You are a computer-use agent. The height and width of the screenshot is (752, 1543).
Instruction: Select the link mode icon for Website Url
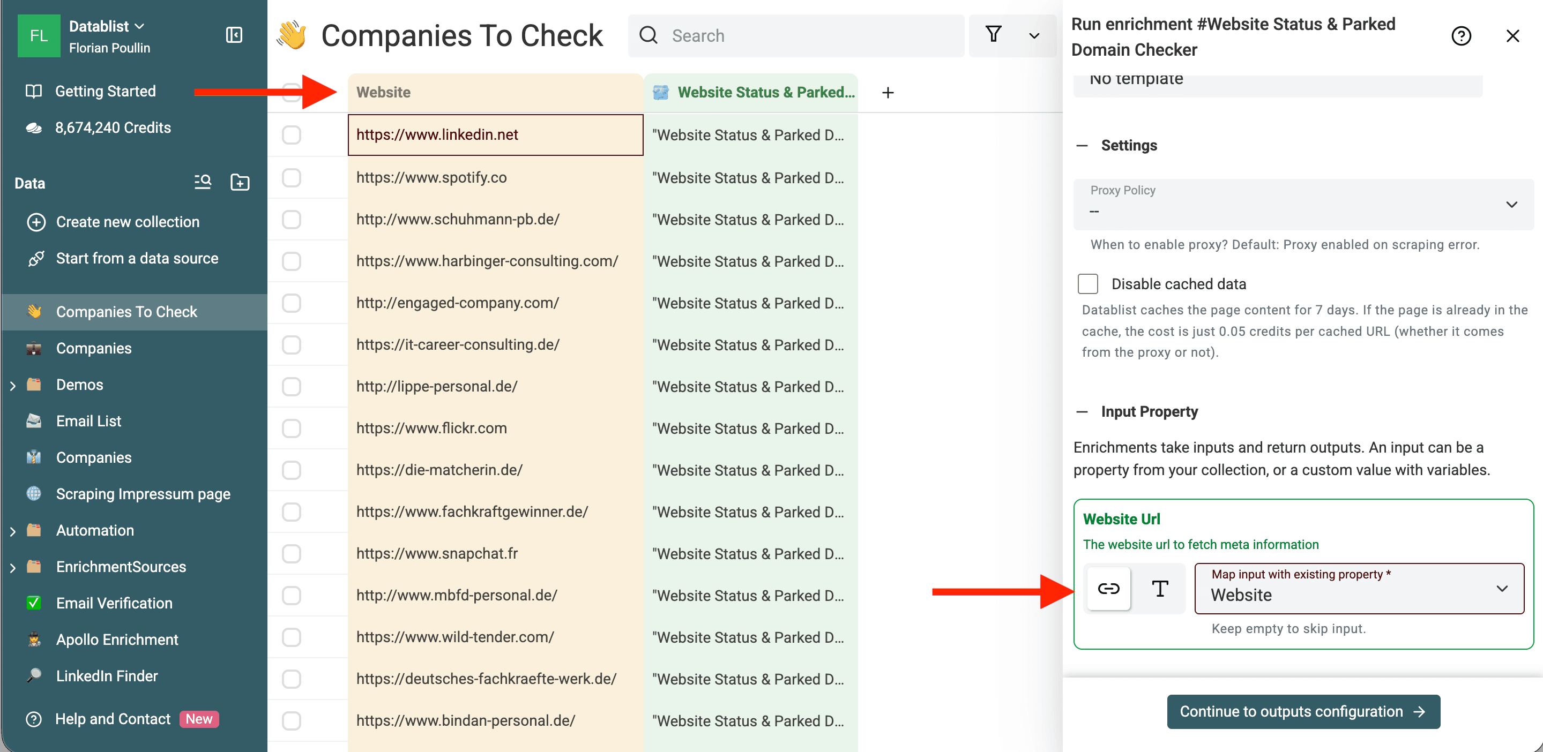click(x=1108, y=589)
